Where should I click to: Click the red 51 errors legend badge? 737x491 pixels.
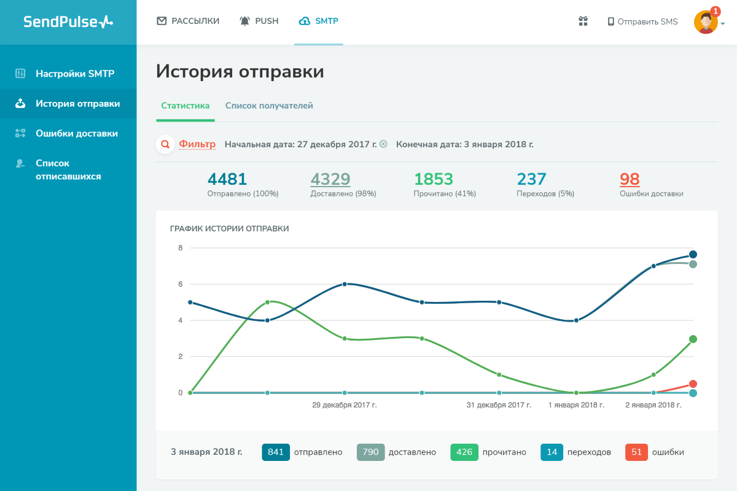pos(636,452)
